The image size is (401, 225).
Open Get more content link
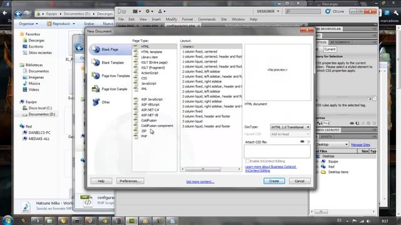(200, 182)
